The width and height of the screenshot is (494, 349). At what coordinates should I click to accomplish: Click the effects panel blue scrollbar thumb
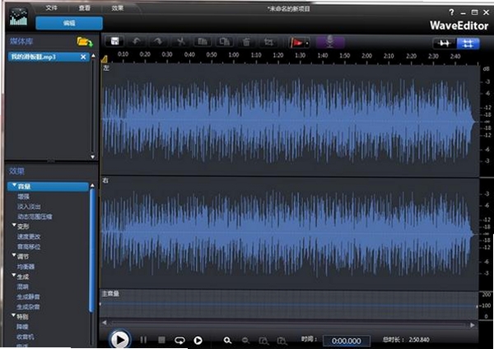[92, 250]
